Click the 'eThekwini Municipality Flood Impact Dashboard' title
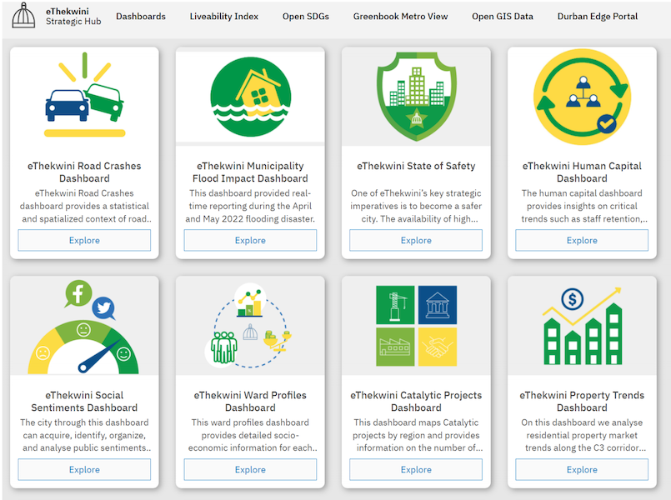The image size is (671, 500). [250, 172]
